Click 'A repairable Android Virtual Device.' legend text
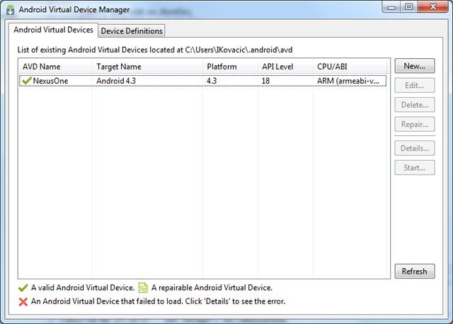 tap(212, 288)
